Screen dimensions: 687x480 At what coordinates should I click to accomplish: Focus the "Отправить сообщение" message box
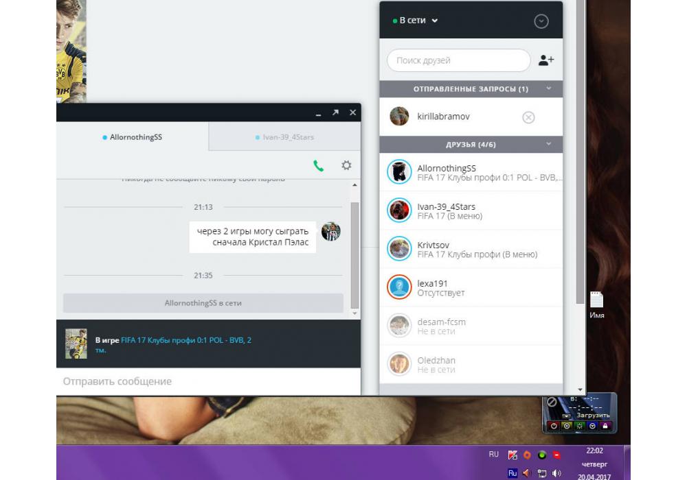click(x=206, y=381)
